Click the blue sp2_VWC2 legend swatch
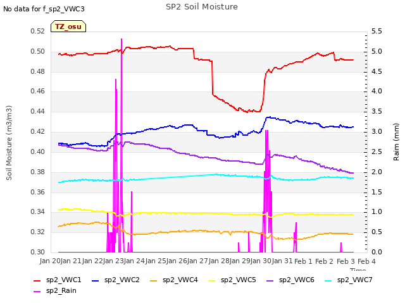 click(x=96, y=280)
